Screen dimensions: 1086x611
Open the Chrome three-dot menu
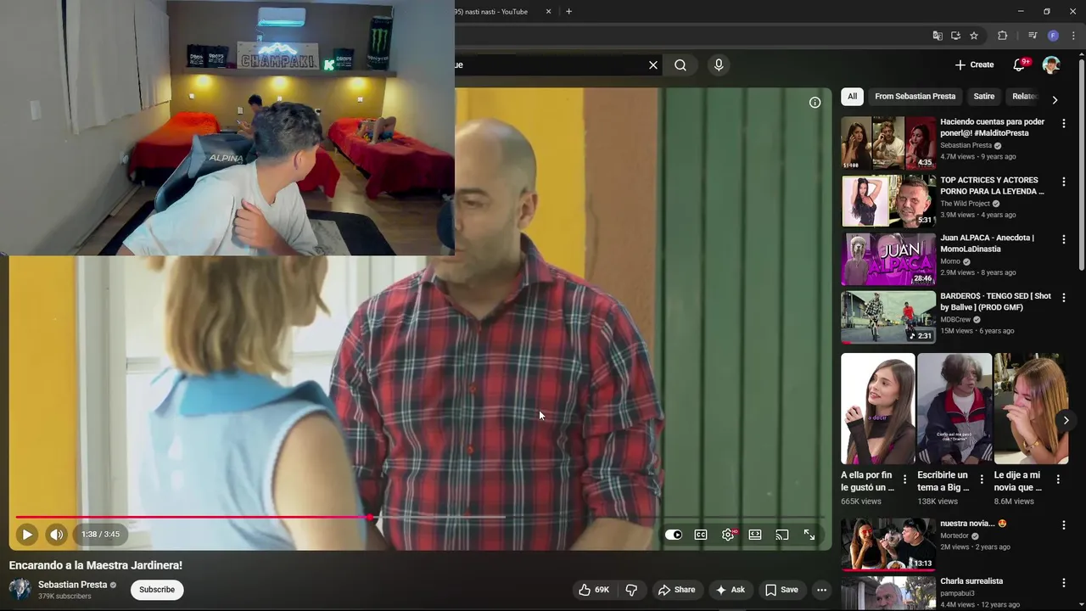click(x=1073, y=36)
